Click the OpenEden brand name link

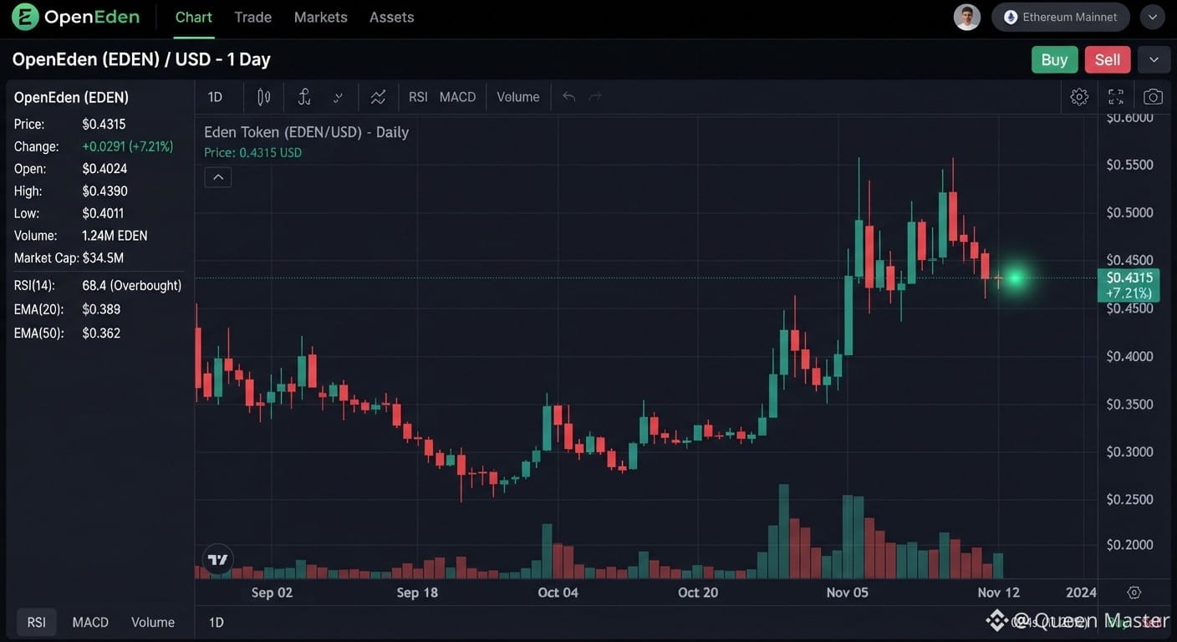[92, 17]
